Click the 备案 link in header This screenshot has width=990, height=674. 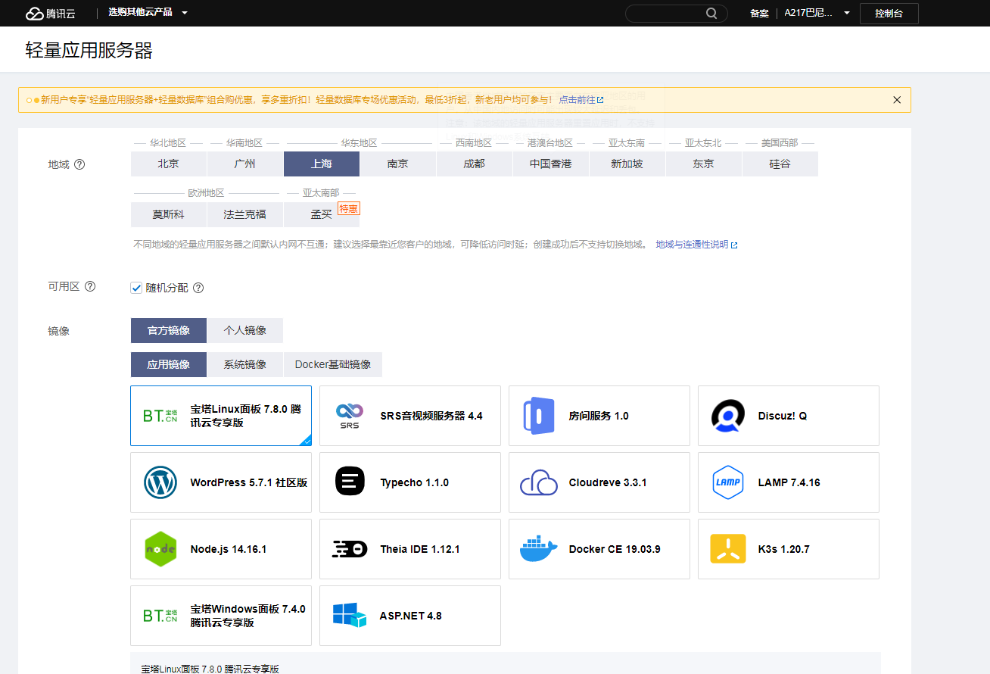[x=759, y=14]
